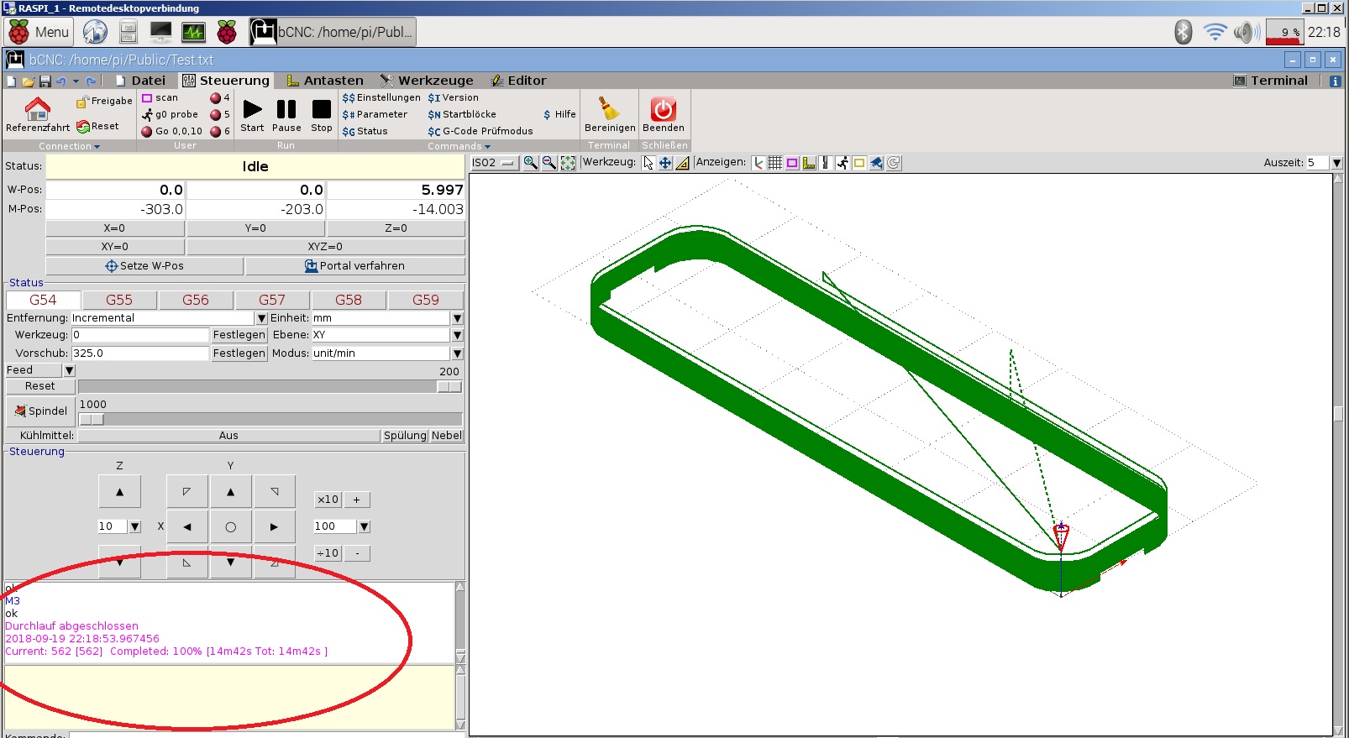The image size is (1349, 738).
Task: Click user button 5
Action: pyautogui.click(x=220, y=114)
